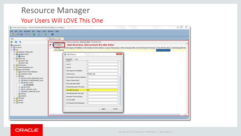241x136 pixels.
Task: Click the Queue Timeout (sec) column header
Action: point(113,48)
